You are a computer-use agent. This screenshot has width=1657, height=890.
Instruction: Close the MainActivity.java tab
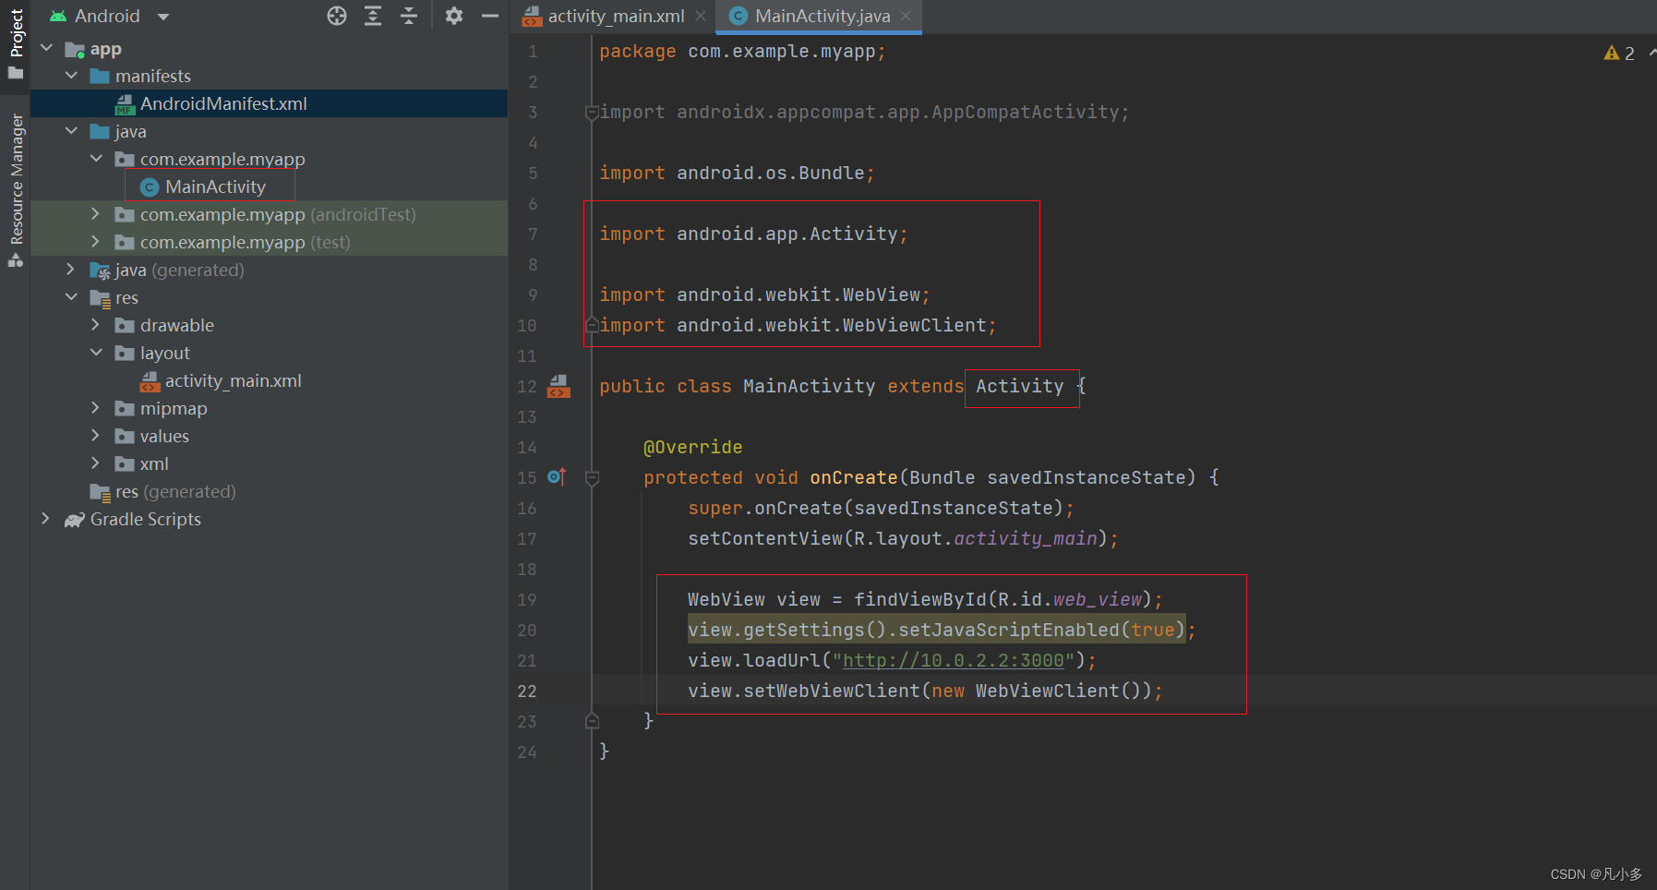pos(906,17)
